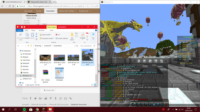
Task: Open recent locations dropdown arrow
Action: (x=26, y=46)
